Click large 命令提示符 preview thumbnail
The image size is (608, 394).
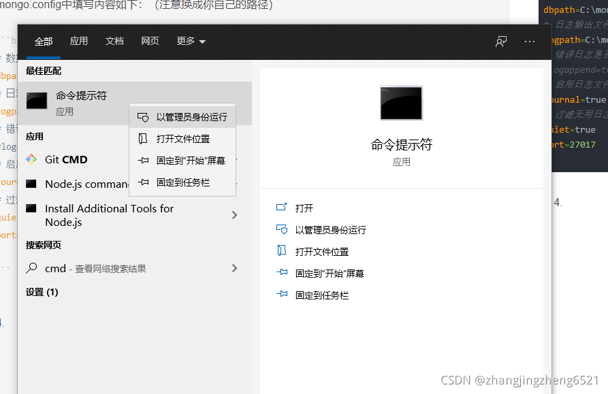pyautogui.click(x=401, y=103)
